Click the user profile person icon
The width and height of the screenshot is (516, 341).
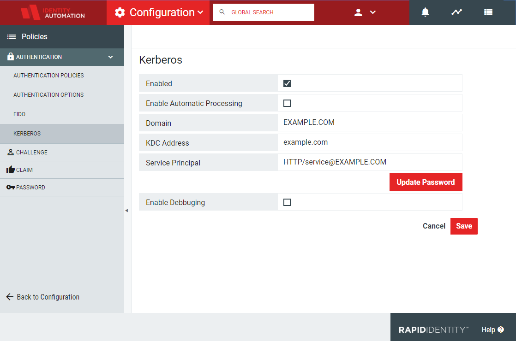coord(358,12)
